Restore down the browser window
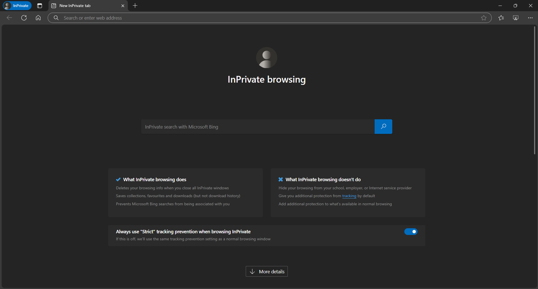This screenshot has height=289, width=538. pyautogui.click(x=515, y=6)
